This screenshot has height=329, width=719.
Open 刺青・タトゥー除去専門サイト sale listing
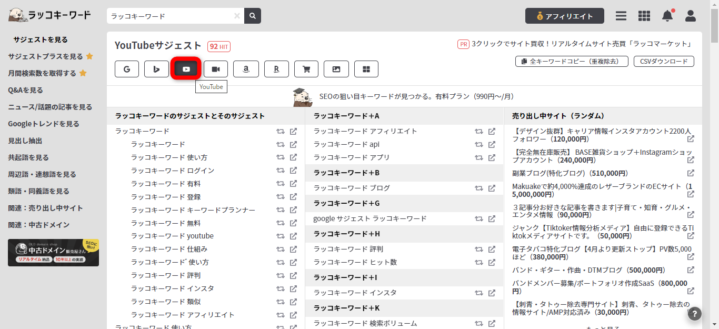click(x=601, y=308)
